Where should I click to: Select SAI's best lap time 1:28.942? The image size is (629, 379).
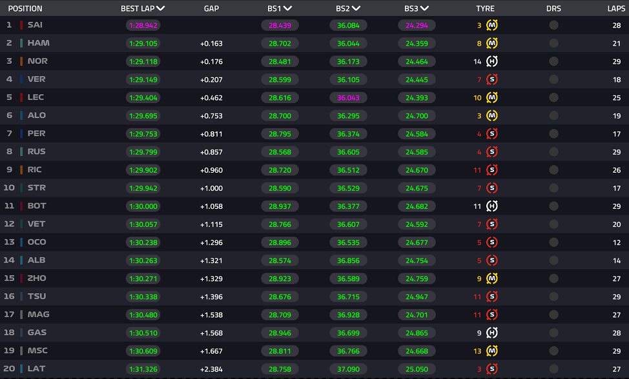pyautogui.click(x=143, y=25)
